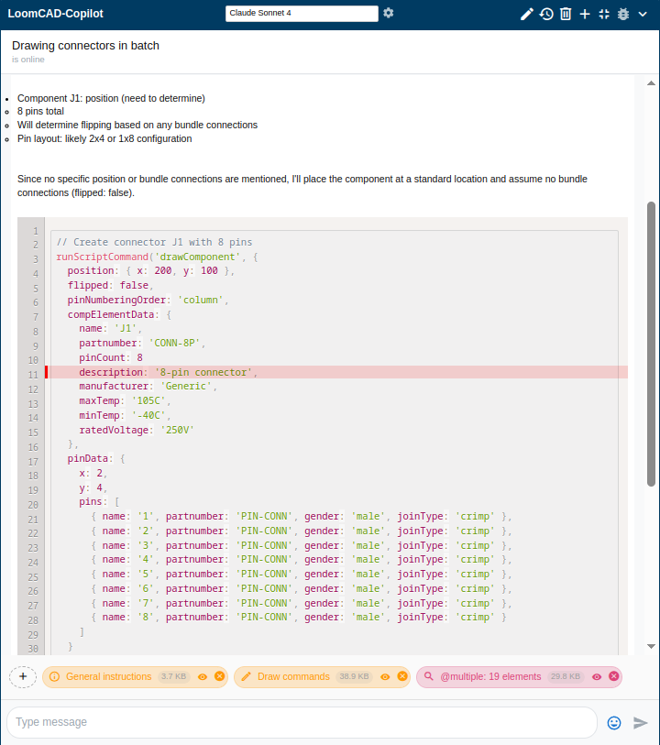Toggle visibility of Draw commands
Image resolution: width=660 pixels, height=745 pixels.
pyautogui.click(x=385, y=676)
